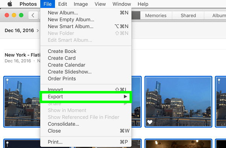Open the Apple menu

(x=10, y=4)
